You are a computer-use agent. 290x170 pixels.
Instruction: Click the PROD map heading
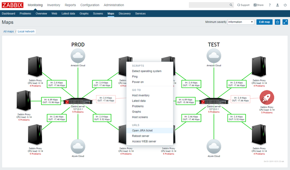click(78, 45)
